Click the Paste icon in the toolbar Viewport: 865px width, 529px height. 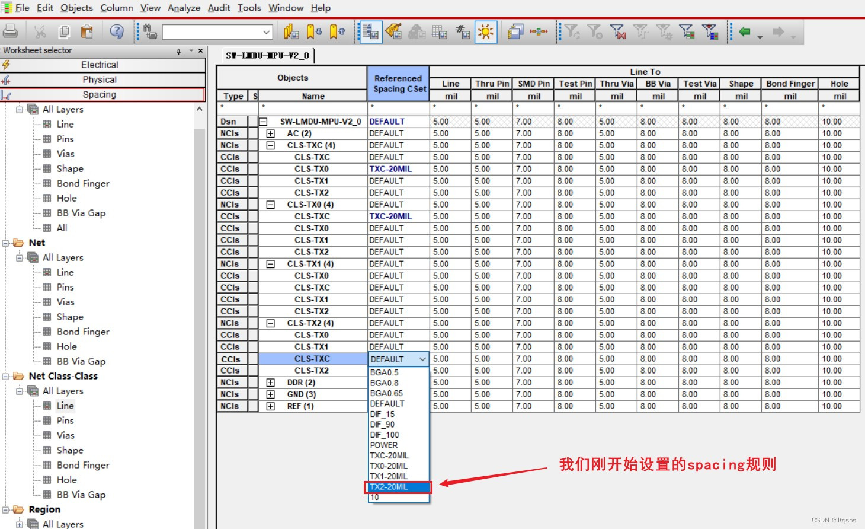pyautogui.click(x=88, y=31)
